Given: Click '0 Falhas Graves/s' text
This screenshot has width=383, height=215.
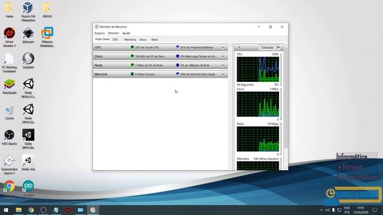Looking at the screenshot, I should coord(145,74).
